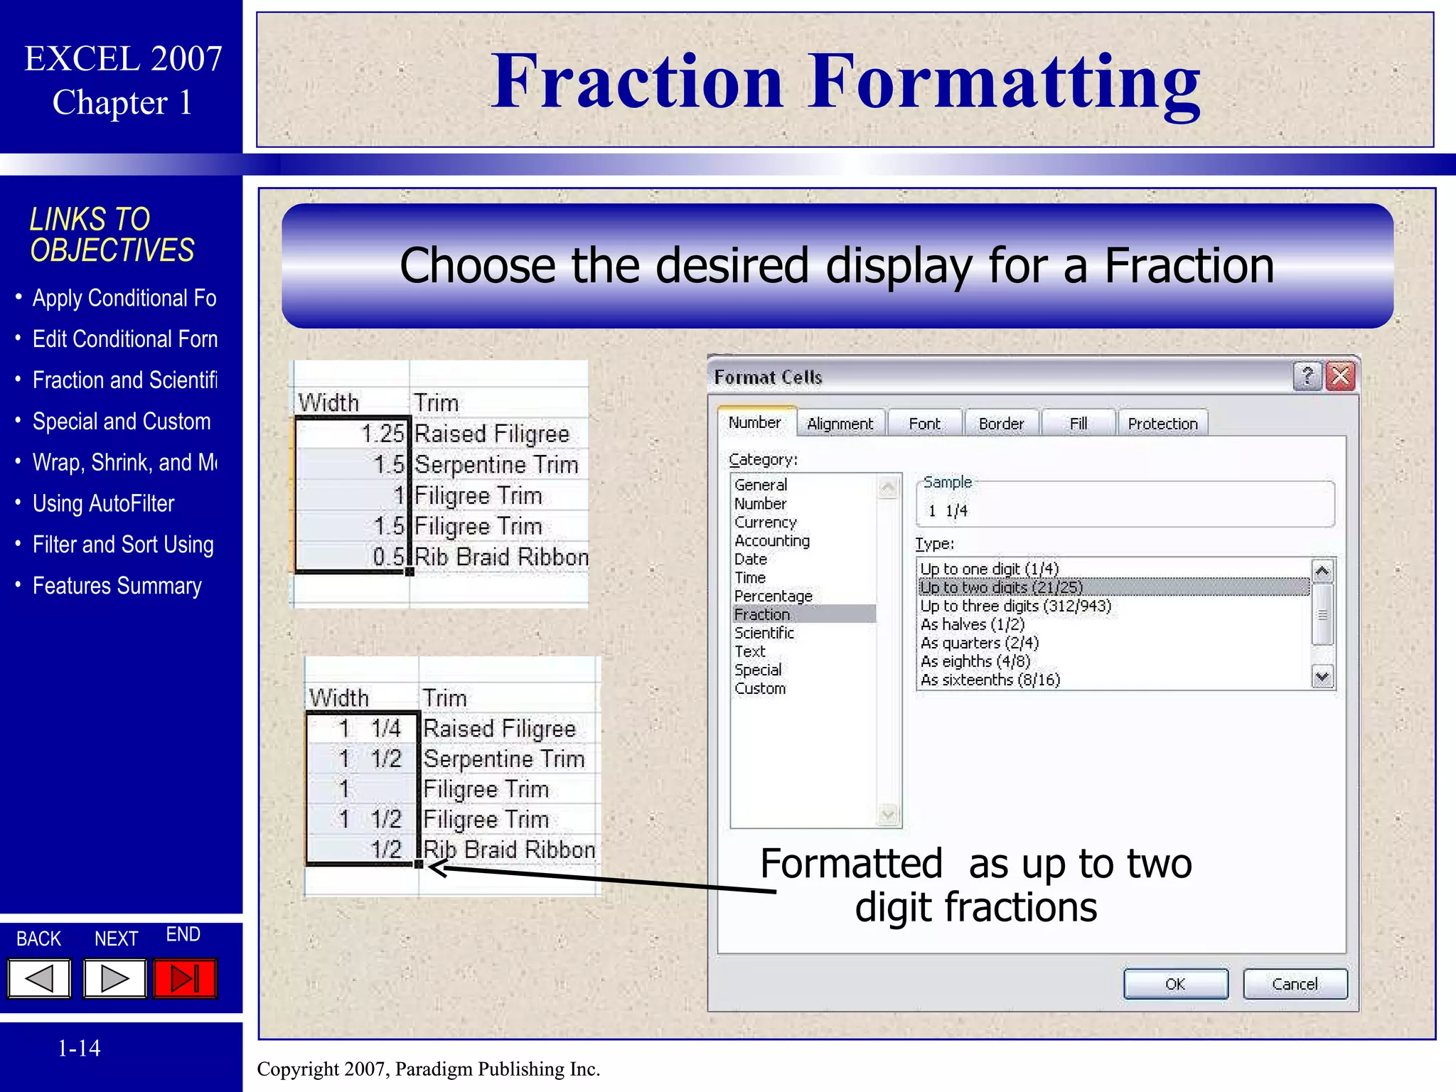Screen dimensions: 1456x1092
Task: Select Number in Category list
Action: (761, 503)
